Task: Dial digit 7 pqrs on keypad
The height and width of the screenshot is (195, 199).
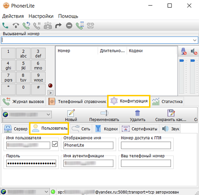Action: pyautogui.click(x=9, y=77)
